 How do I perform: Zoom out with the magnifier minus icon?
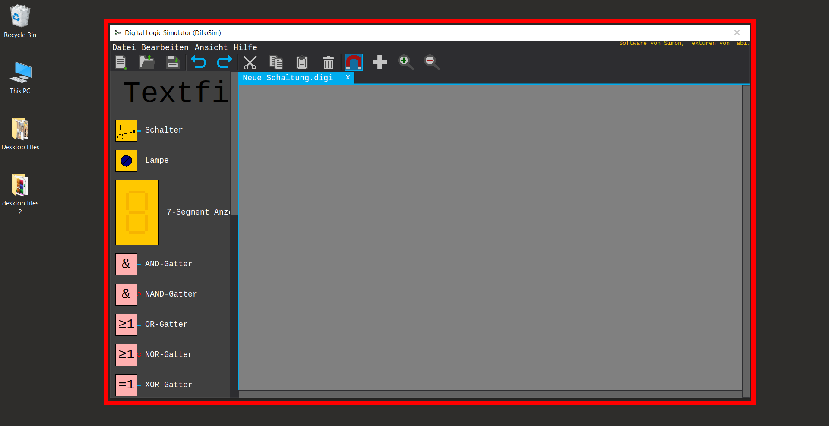431,63
